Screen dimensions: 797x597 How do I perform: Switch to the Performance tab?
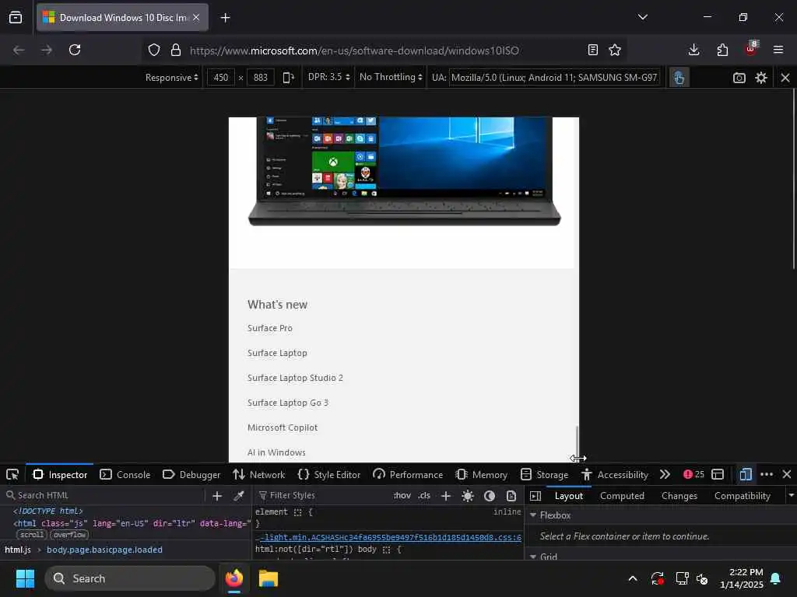(408, 475)
